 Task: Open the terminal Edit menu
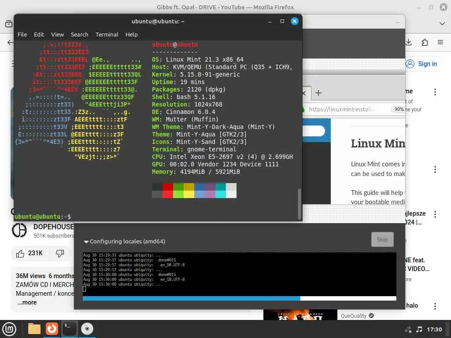pos(39,34)
